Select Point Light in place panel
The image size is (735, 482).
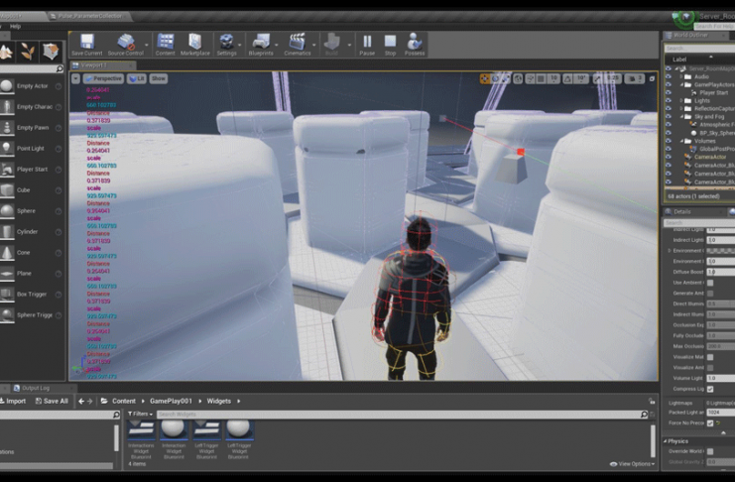pyautogui.click(x=32, y=149)
